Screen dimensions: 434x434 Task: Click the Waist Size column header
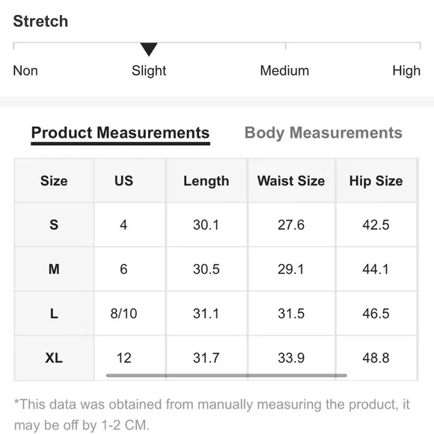[291, 181]
